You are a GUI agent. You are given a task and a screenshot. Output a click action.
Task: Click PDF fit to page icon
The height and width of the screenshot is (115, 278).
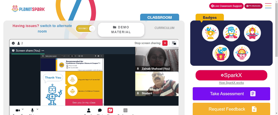click(x=80, y=56)
